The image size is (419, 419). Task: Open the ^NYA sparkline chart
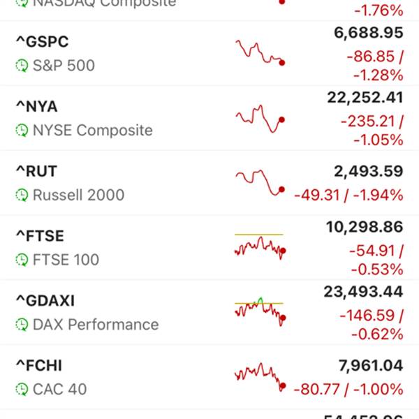(x=260, y=119)
